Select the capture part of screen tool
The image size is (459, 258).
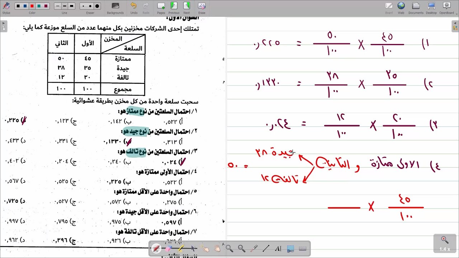pyautogui.click(x=290, y=248)
